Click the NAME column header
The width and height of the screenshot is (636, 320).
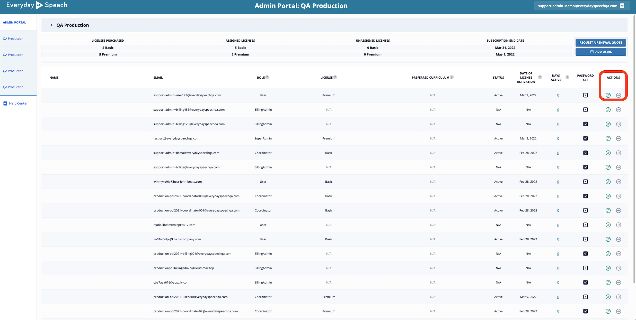(x=54, y=78)
